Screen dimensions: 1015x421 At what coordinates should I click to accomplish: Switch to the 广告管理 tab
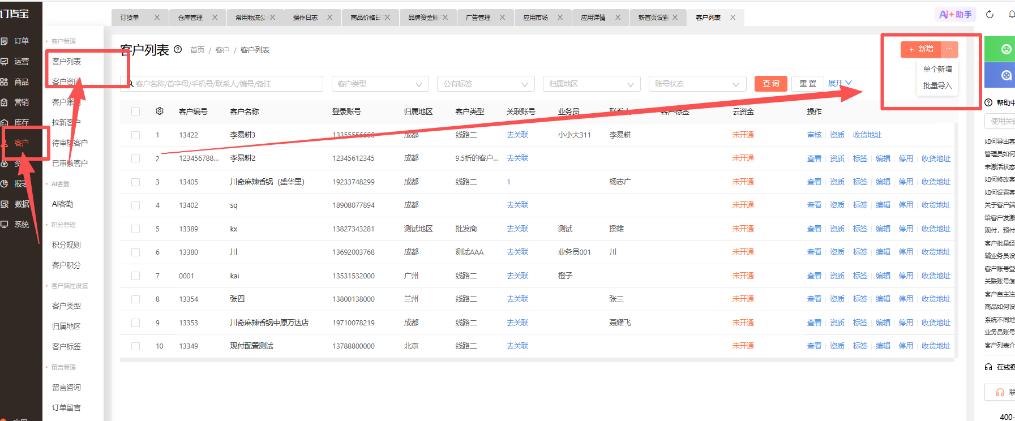(478, 18)
